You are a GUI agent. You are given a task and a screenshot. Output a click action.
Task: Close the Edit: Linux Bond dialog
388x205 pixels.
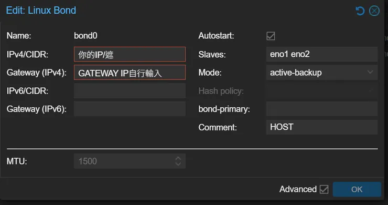[x=374, y=11]
